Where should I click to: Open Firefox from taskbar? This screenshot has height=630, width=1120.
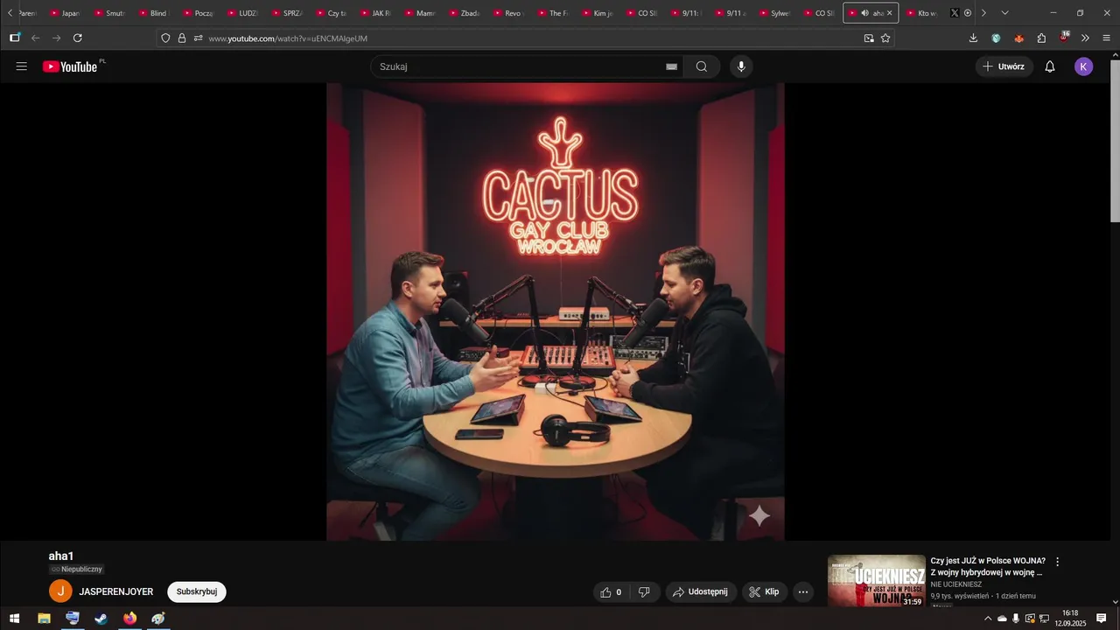tap(129, 619)
